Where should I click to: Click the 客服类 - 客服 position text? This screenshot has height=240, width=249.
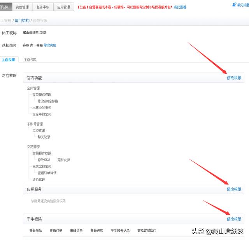(33, 45)
